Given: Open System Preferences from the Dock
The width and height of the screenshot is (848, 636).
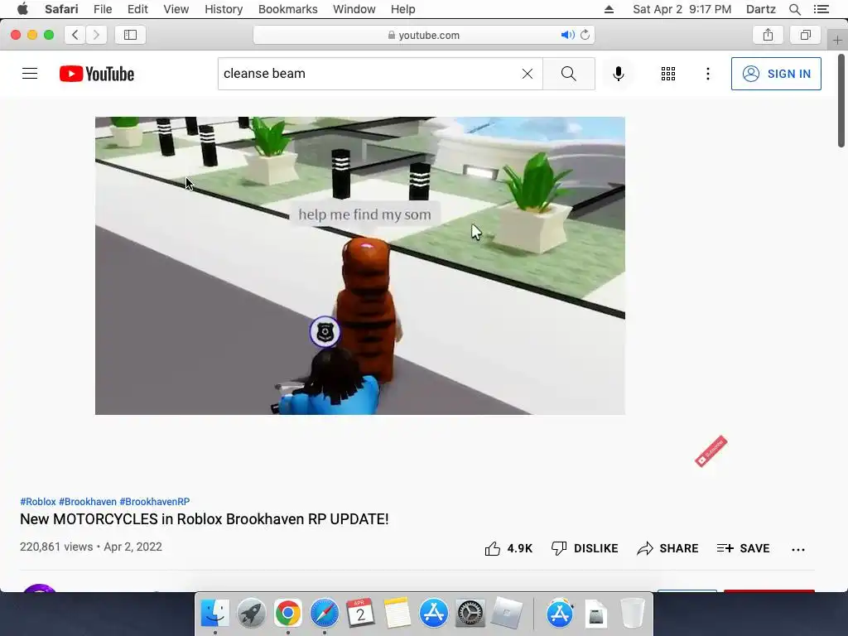Looking at the screenshot, I should click(x=470, y=614).
